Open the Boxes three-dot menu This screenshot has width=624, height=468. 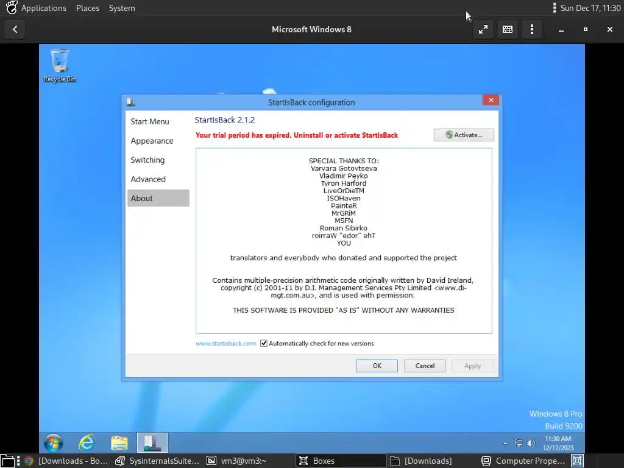click(x=531, y=29)
